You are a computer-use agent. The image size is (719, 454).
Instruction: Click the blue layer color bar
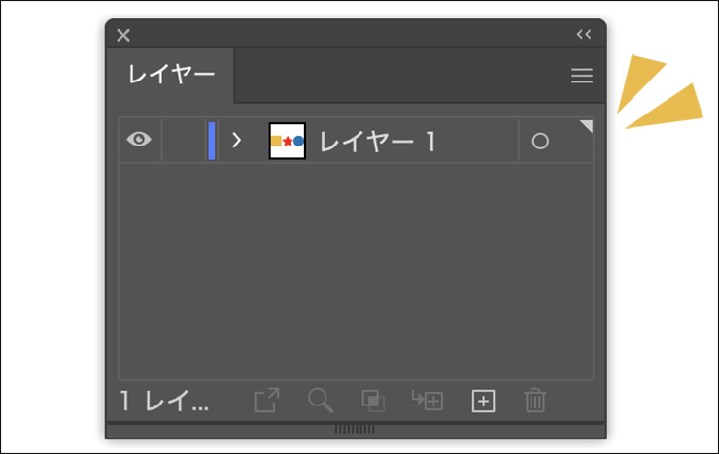pyautogui.click(x=212, y=141)
